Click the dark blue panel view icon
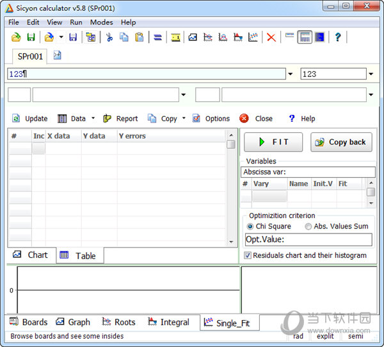 pos(319,37)
